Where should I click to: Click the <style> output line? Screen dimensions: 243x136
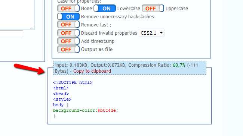click(62, 99)
